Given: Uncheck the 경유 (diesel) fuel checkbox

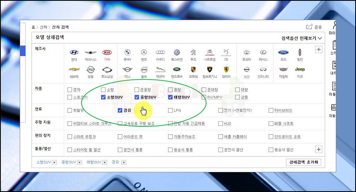Looking at the screenshot, I should coord(120,110).
